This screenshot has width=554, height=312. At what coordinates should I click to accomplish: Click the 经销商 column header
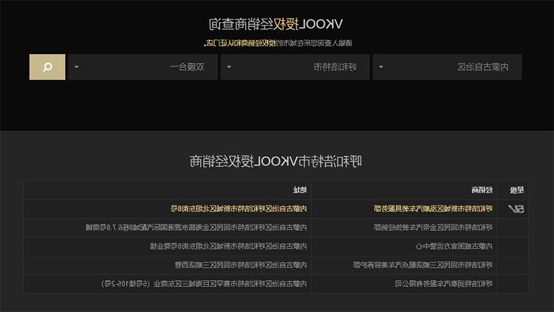tap(482, 190)
